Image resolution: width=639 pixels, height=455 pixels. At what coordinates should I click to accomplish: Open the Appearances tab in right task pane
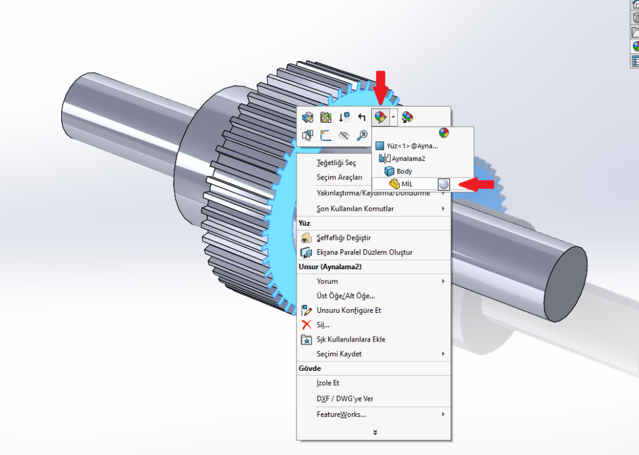(635, 46)
